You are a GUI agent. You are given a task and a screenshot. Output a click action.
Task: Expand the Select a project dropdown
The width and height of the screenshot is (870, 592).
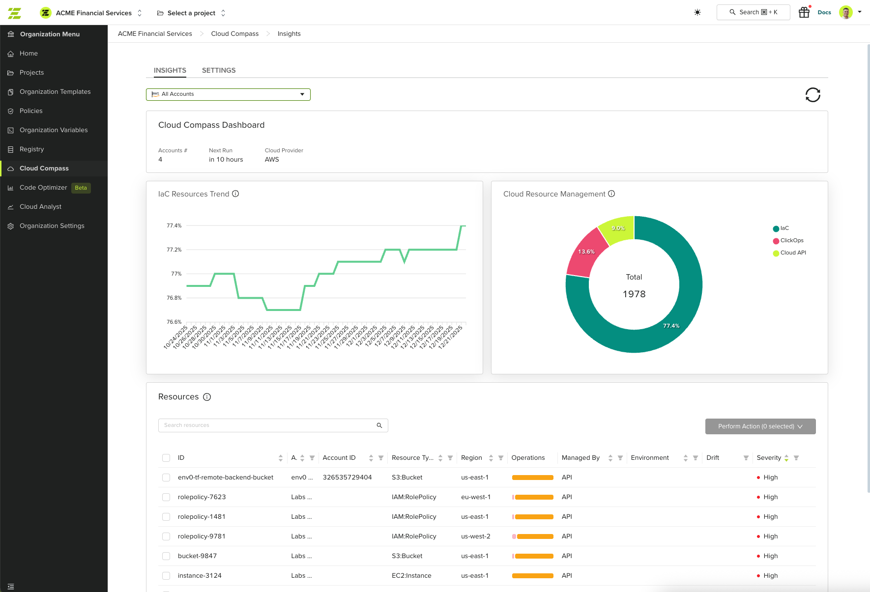pyautogui.click(x=191, y=13)
